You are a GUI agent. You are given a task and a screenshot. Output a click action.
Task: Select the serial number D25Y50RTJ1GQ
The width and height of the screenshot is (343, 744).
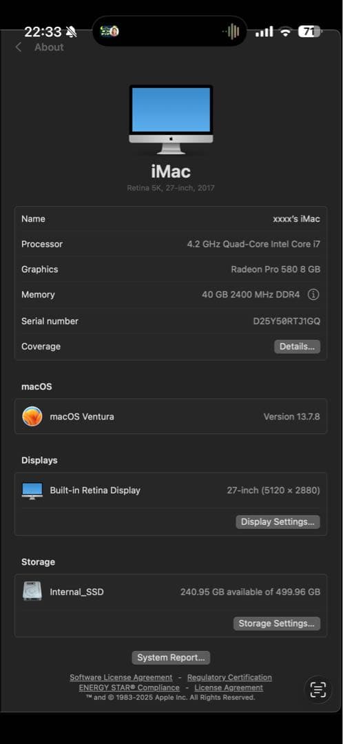coord(287,321)
